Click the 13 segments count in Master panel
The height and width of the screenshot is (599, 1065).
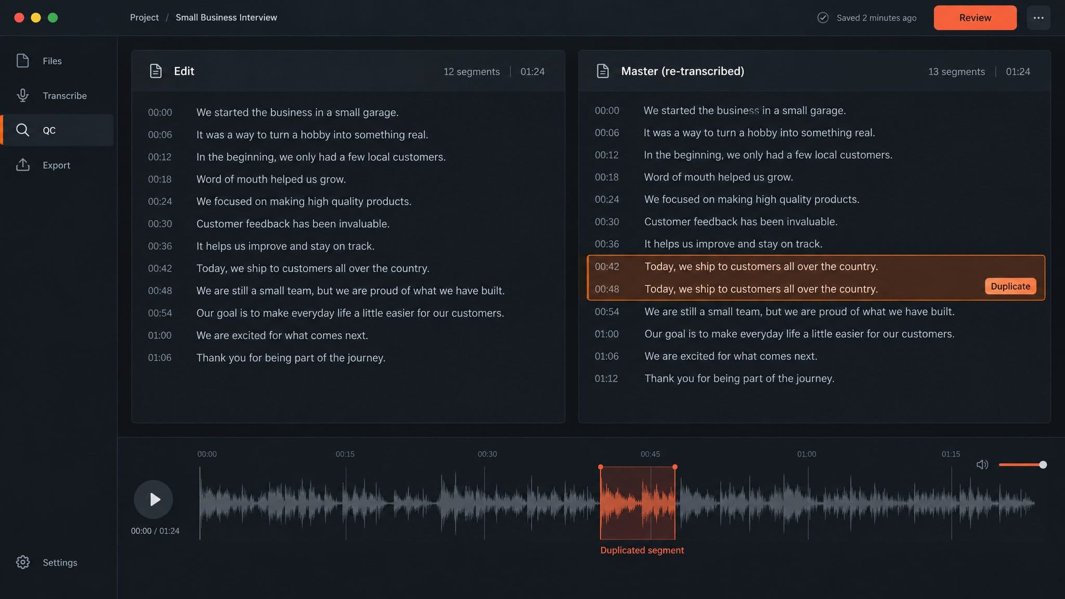point(956,72)
